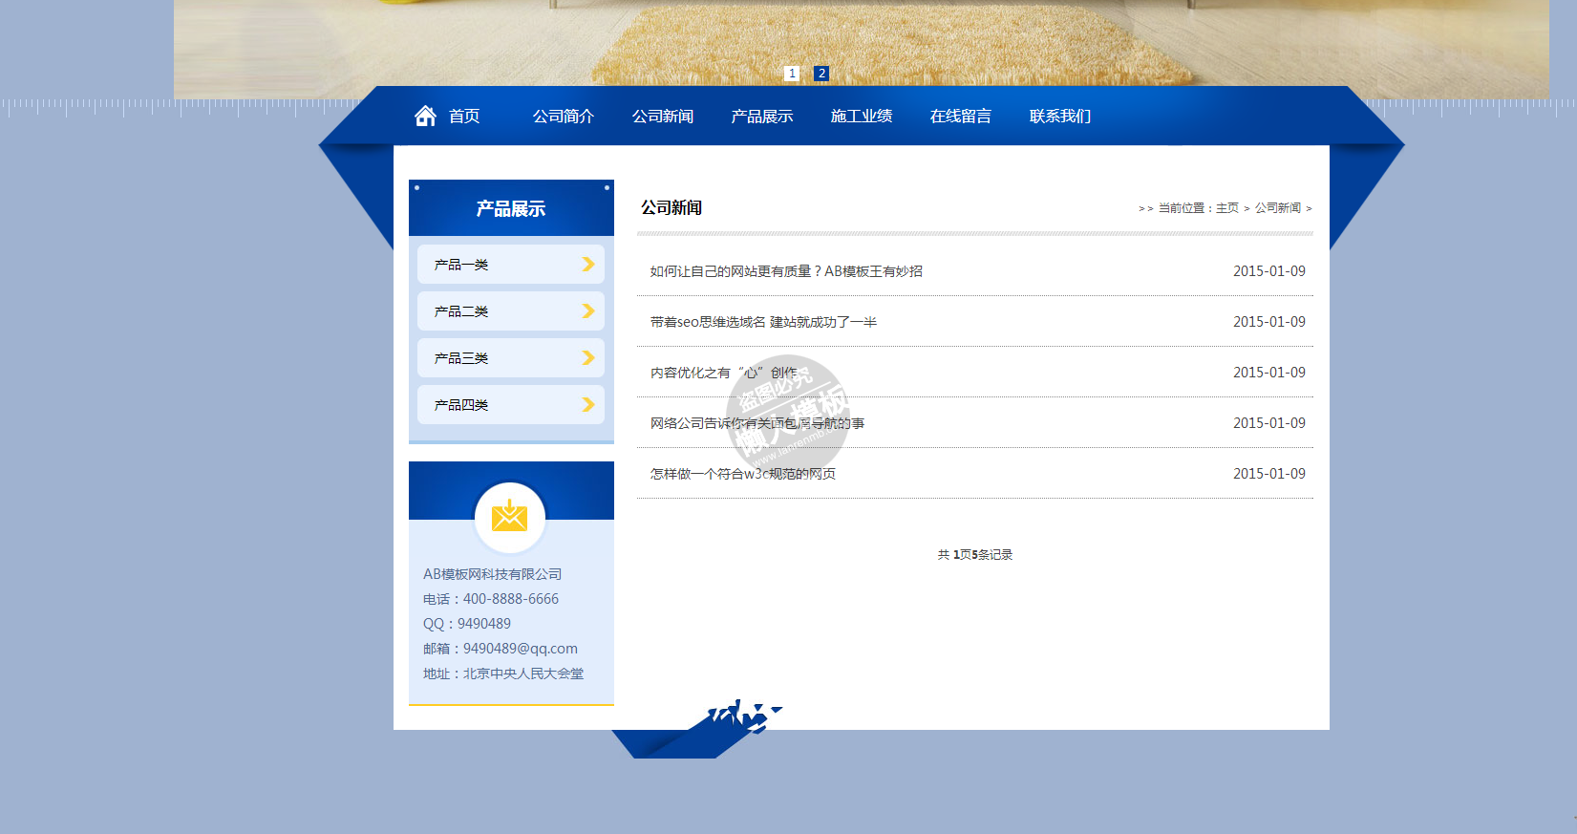Open the 公司简介 menu item
Image resolution: width=1577 pixels, height=834 pixels.
point(564,117)
